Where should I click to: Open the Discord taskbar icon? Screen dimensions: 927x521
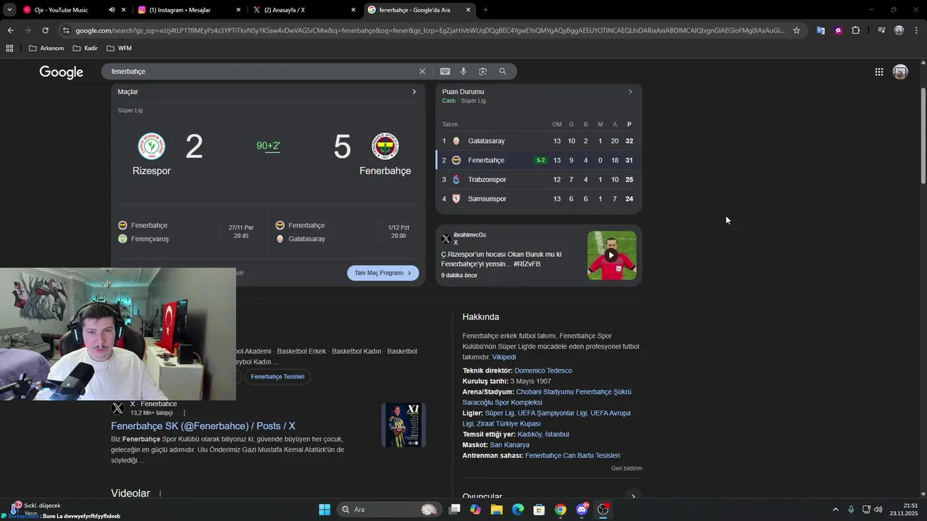[582, 509]
